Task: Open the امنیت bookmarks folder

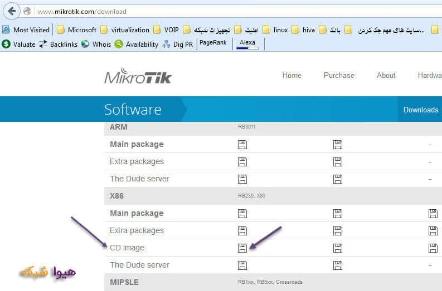Action: [x=246, y=30]
